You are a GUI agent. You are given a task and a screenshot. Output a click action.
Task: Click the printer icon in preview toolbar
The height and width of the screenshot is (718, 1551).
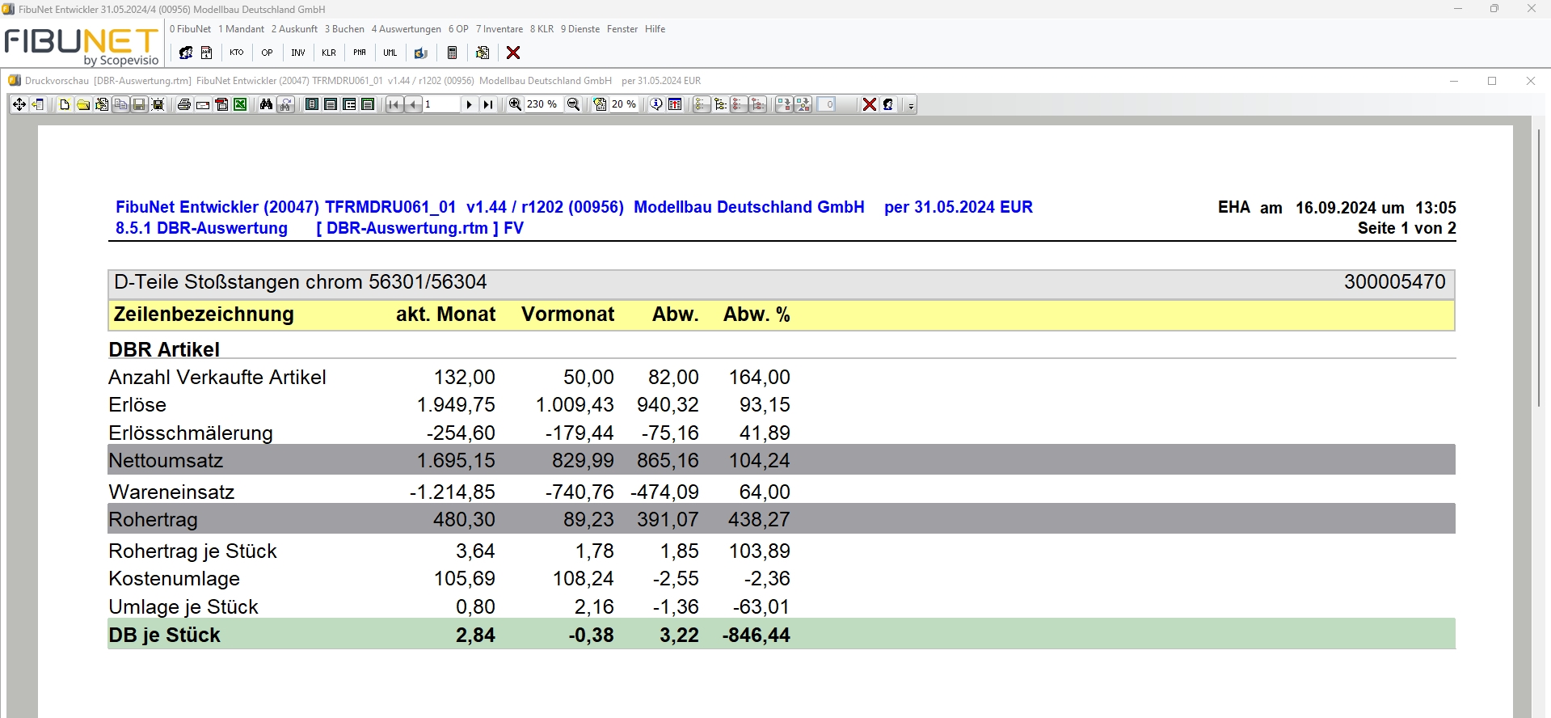tap(184, 104)
